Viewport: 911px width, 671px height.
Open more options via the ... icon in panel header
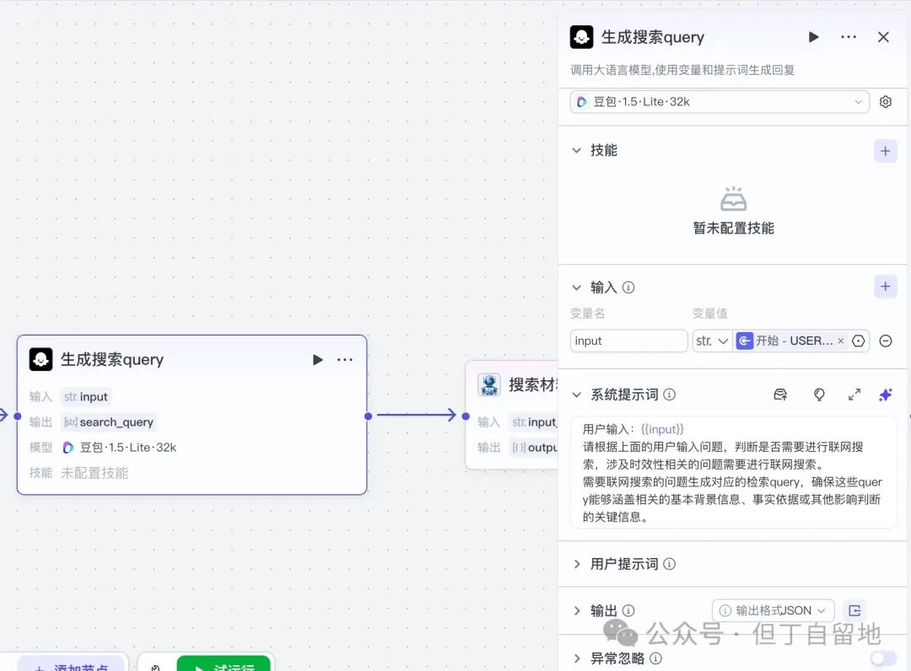pyautogui.click(x=848, y=36)
